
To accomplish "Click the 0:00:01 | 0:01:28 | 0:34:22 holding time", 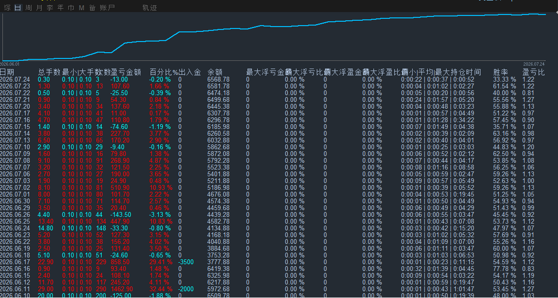I will 438,120.
